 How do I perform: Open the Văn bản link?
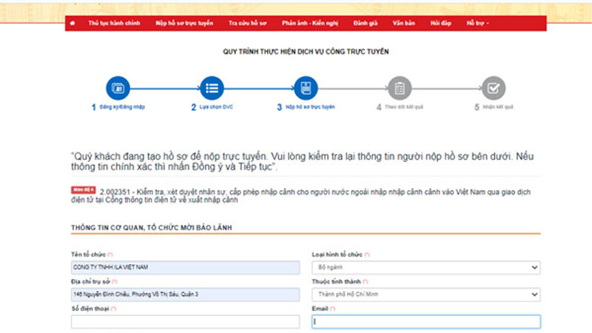tap(404, 23)
